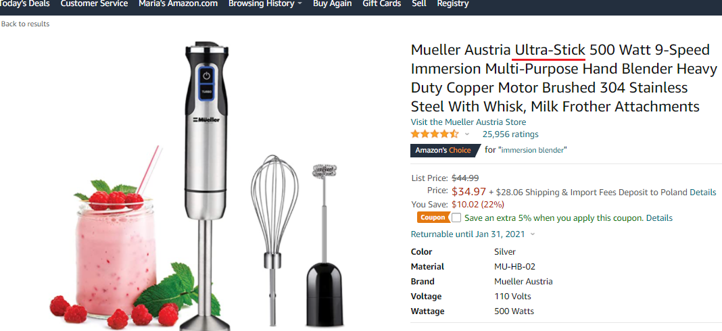This screenshot has height=331, width=722.
Task: Expand the star rating chevron
Action: coord(467,134)
